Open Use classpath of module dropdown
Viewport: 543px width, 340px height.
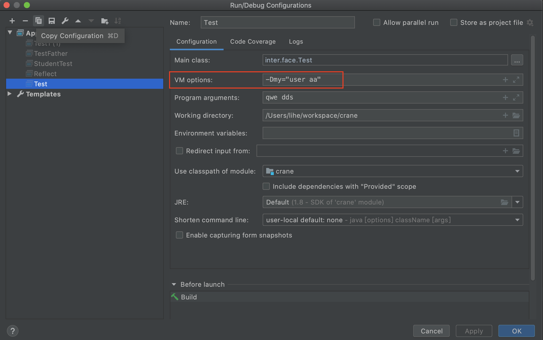coord(517,171)
